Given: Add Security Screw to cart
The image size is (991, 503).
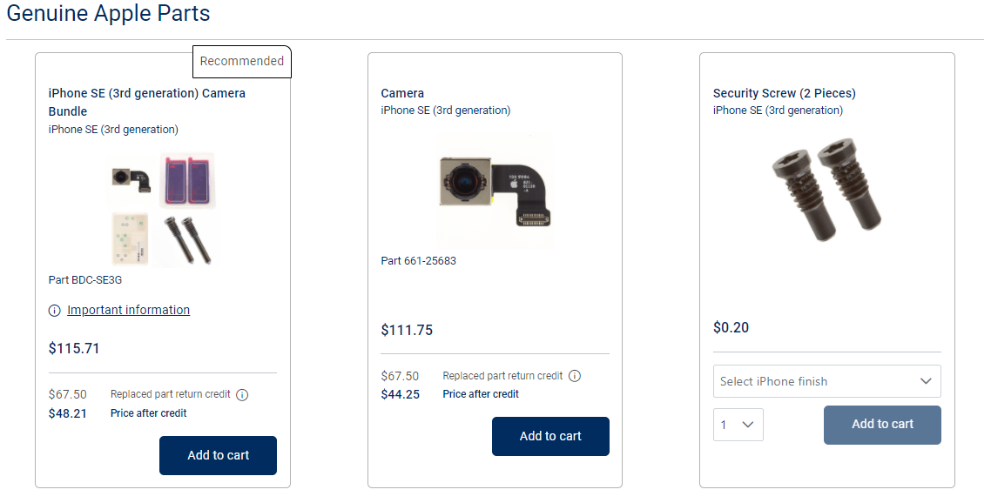Looking at the screenshot, I should coord(882,425).
